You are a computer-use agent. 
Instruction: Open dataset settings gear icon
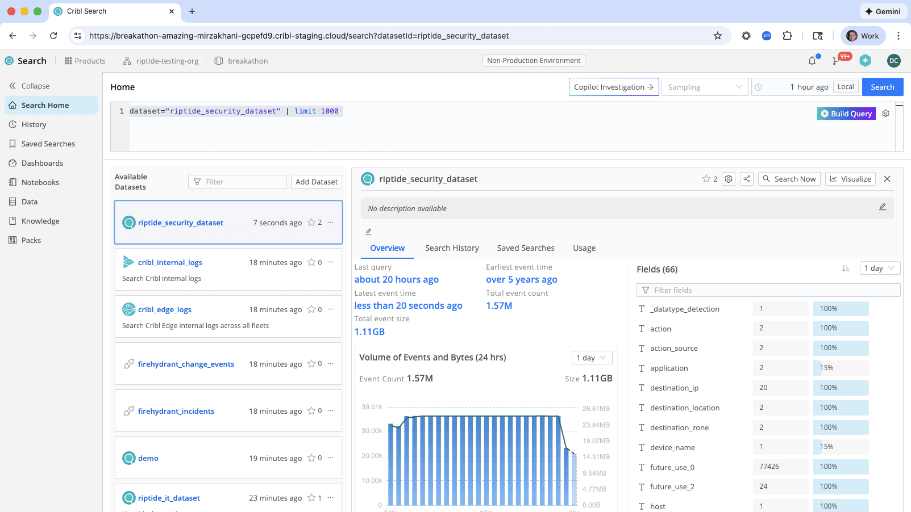pyautogui.click(x=729, y=179)
